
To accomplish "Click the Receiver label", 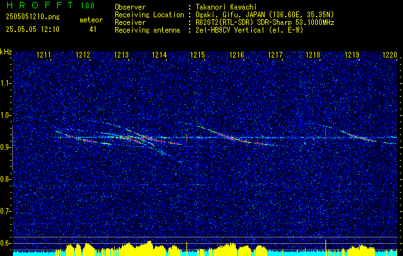I will [x=130, y=22].
